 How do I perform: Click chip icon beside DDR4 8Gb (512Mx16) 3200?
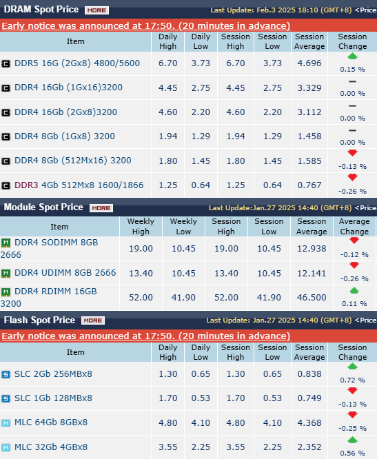click(6, 161)
